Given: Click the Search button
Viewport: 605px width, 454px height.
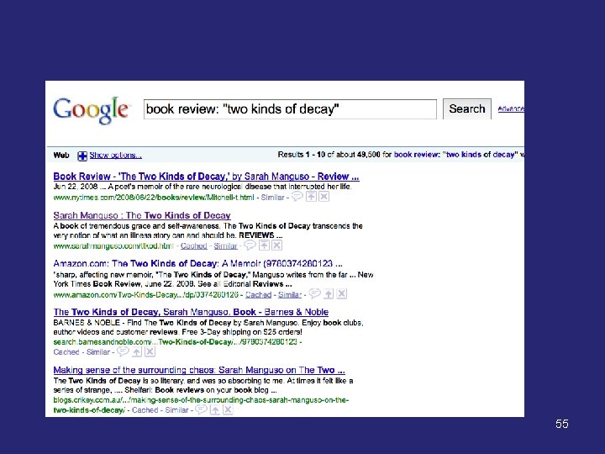Looking at the screenshot, I should point(467,108).
